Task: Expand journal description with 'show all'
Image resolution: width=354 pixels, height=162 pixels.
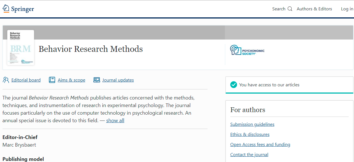Action: tap(115, 121)
